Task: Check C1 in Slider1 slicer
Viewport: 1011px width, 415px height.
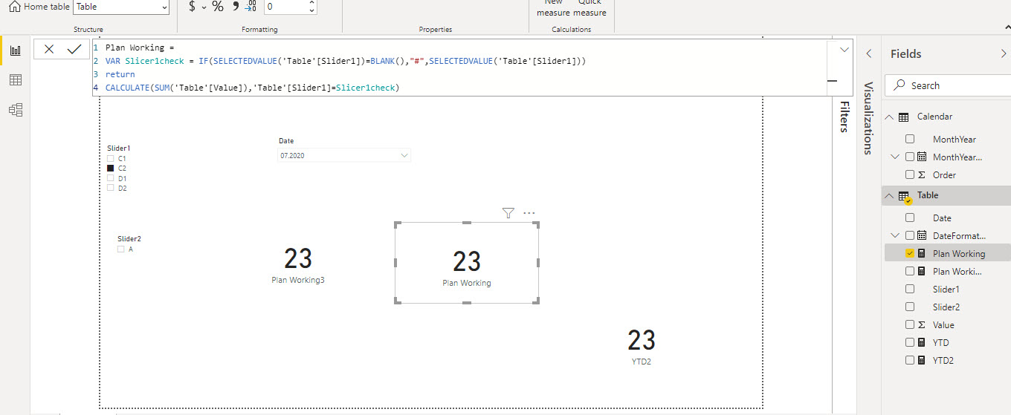Action: tap(111, 159)
